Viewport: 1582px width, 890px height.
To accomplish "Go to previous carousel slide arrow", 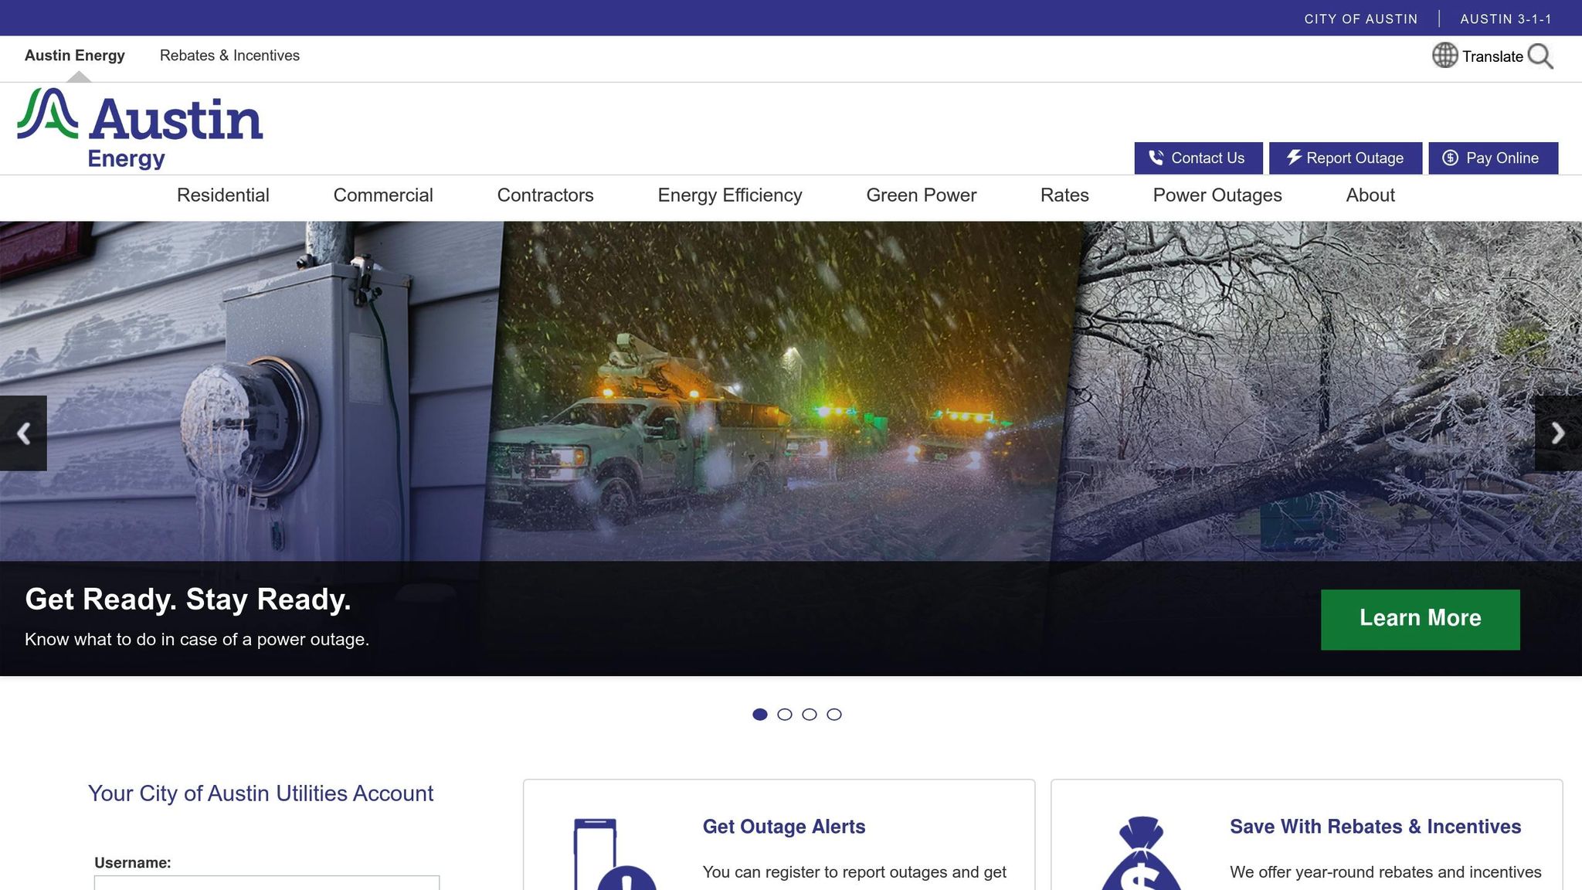I will pyautogui.click(x=23, y=433).
